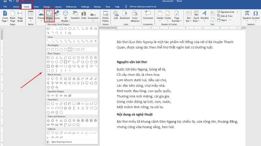Switch to the Design tab

point(47,6)
